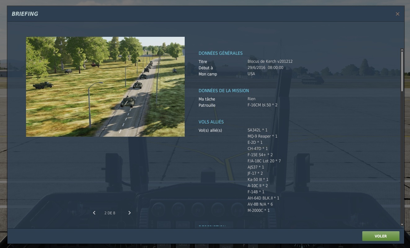Select the DONNÉES DE LA MISSION heading

coord(224,91)
